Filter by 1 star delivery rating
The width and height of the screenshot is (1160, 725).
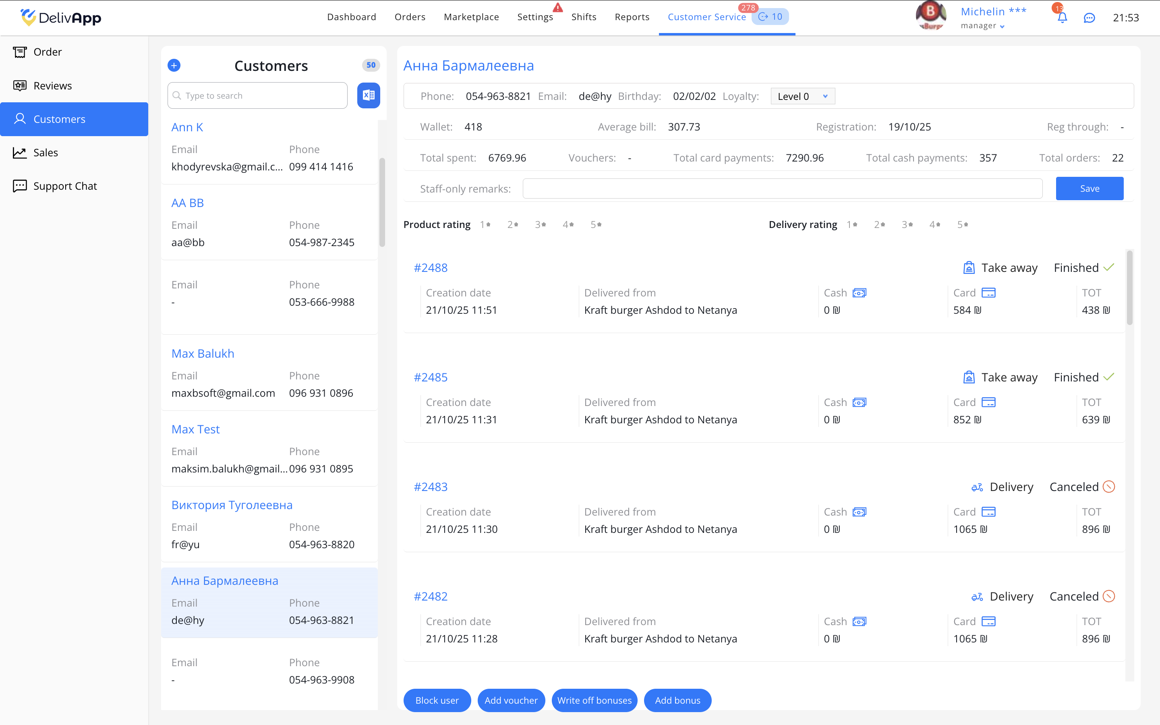(852, 224)
